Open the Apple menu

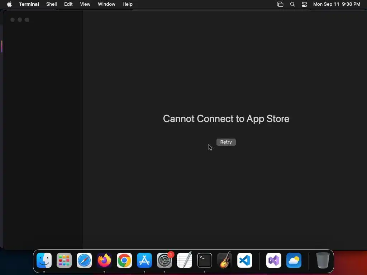pyautogui.click(x=9, y=4)
